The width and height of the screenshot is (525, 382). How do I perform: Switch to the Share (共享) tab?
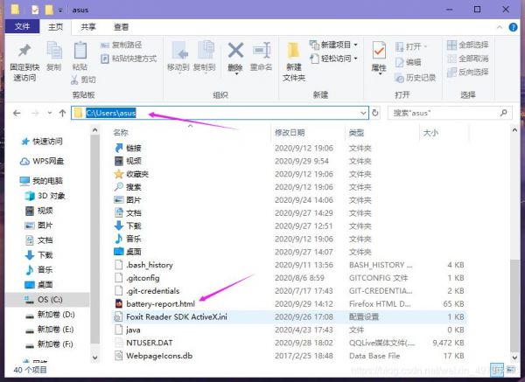pyautogui.click(x=88, y=27)
